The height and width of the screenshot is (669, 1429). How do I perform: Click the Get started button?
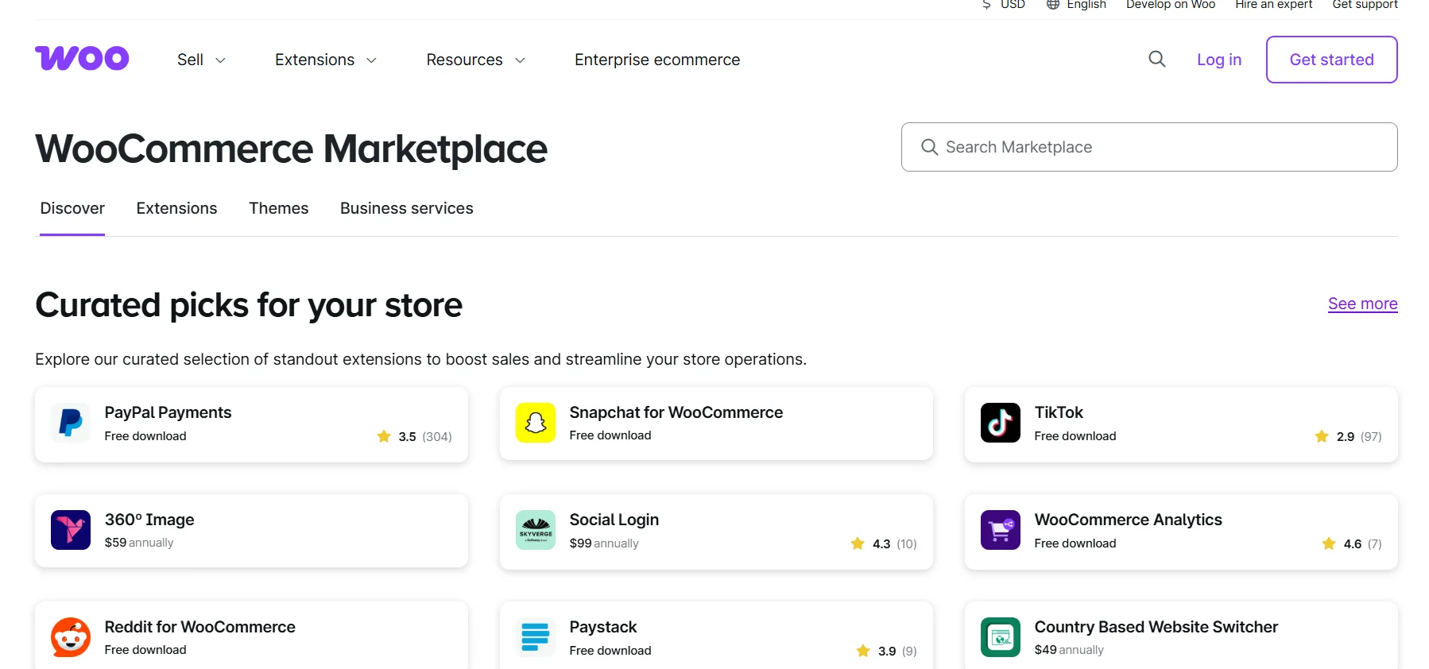pos(1331,60)
